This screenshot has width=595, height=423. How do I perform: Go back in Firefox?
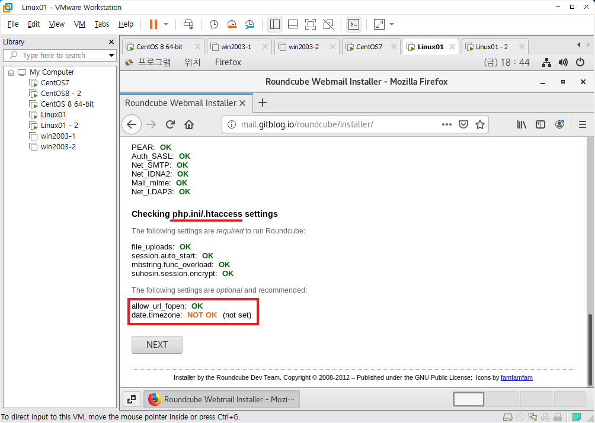(x=132, y=124)
